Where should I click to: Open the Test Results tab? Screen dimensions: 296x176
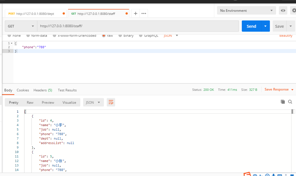point(67,90)
